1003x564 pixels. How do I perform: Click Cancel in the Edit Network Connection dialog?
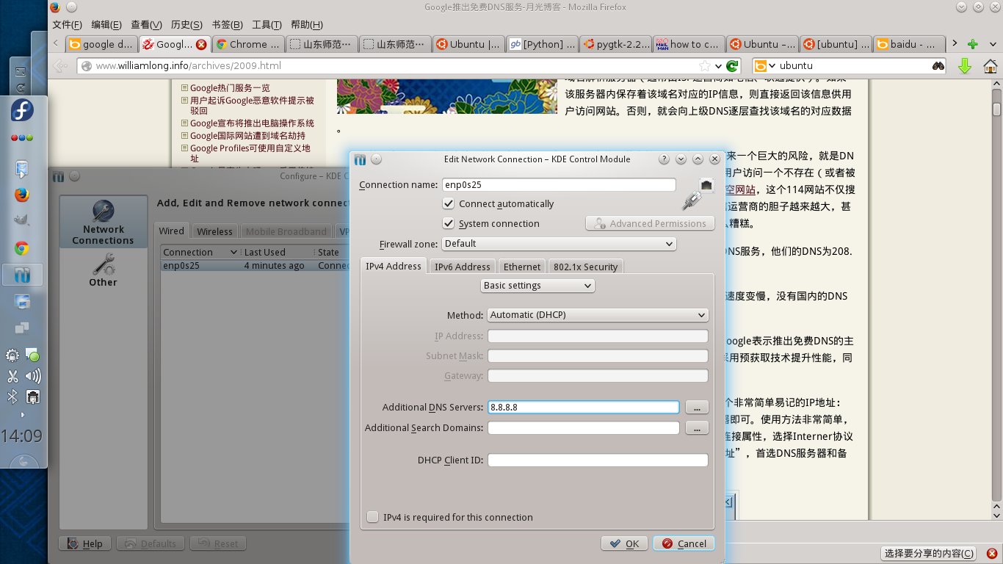click(684, 543)
